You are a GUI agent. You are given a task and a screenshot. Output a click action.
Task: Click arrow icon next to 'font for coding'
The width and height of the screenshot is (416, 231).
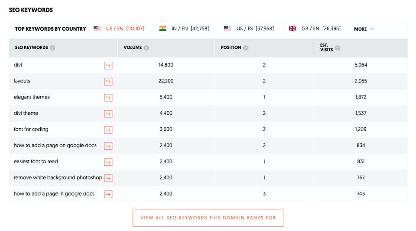[108, 130]
